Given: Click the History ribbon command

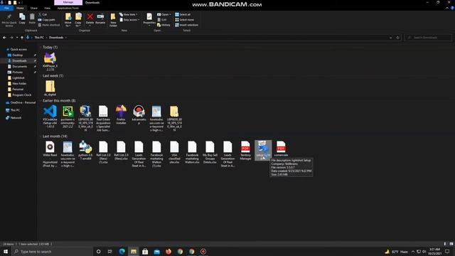Looking at the screenshot, I should (x=164, y=25).
